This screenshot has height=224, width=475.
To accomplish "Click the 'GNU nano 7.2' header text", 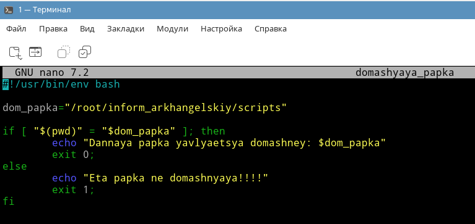I will (x=52, y=73).
